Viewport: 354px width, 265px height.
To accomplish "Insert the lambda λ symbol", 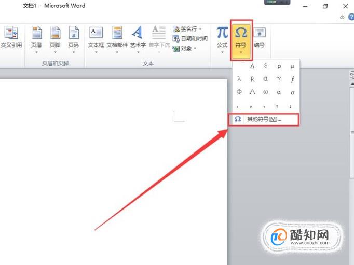I will click(239, 79).
